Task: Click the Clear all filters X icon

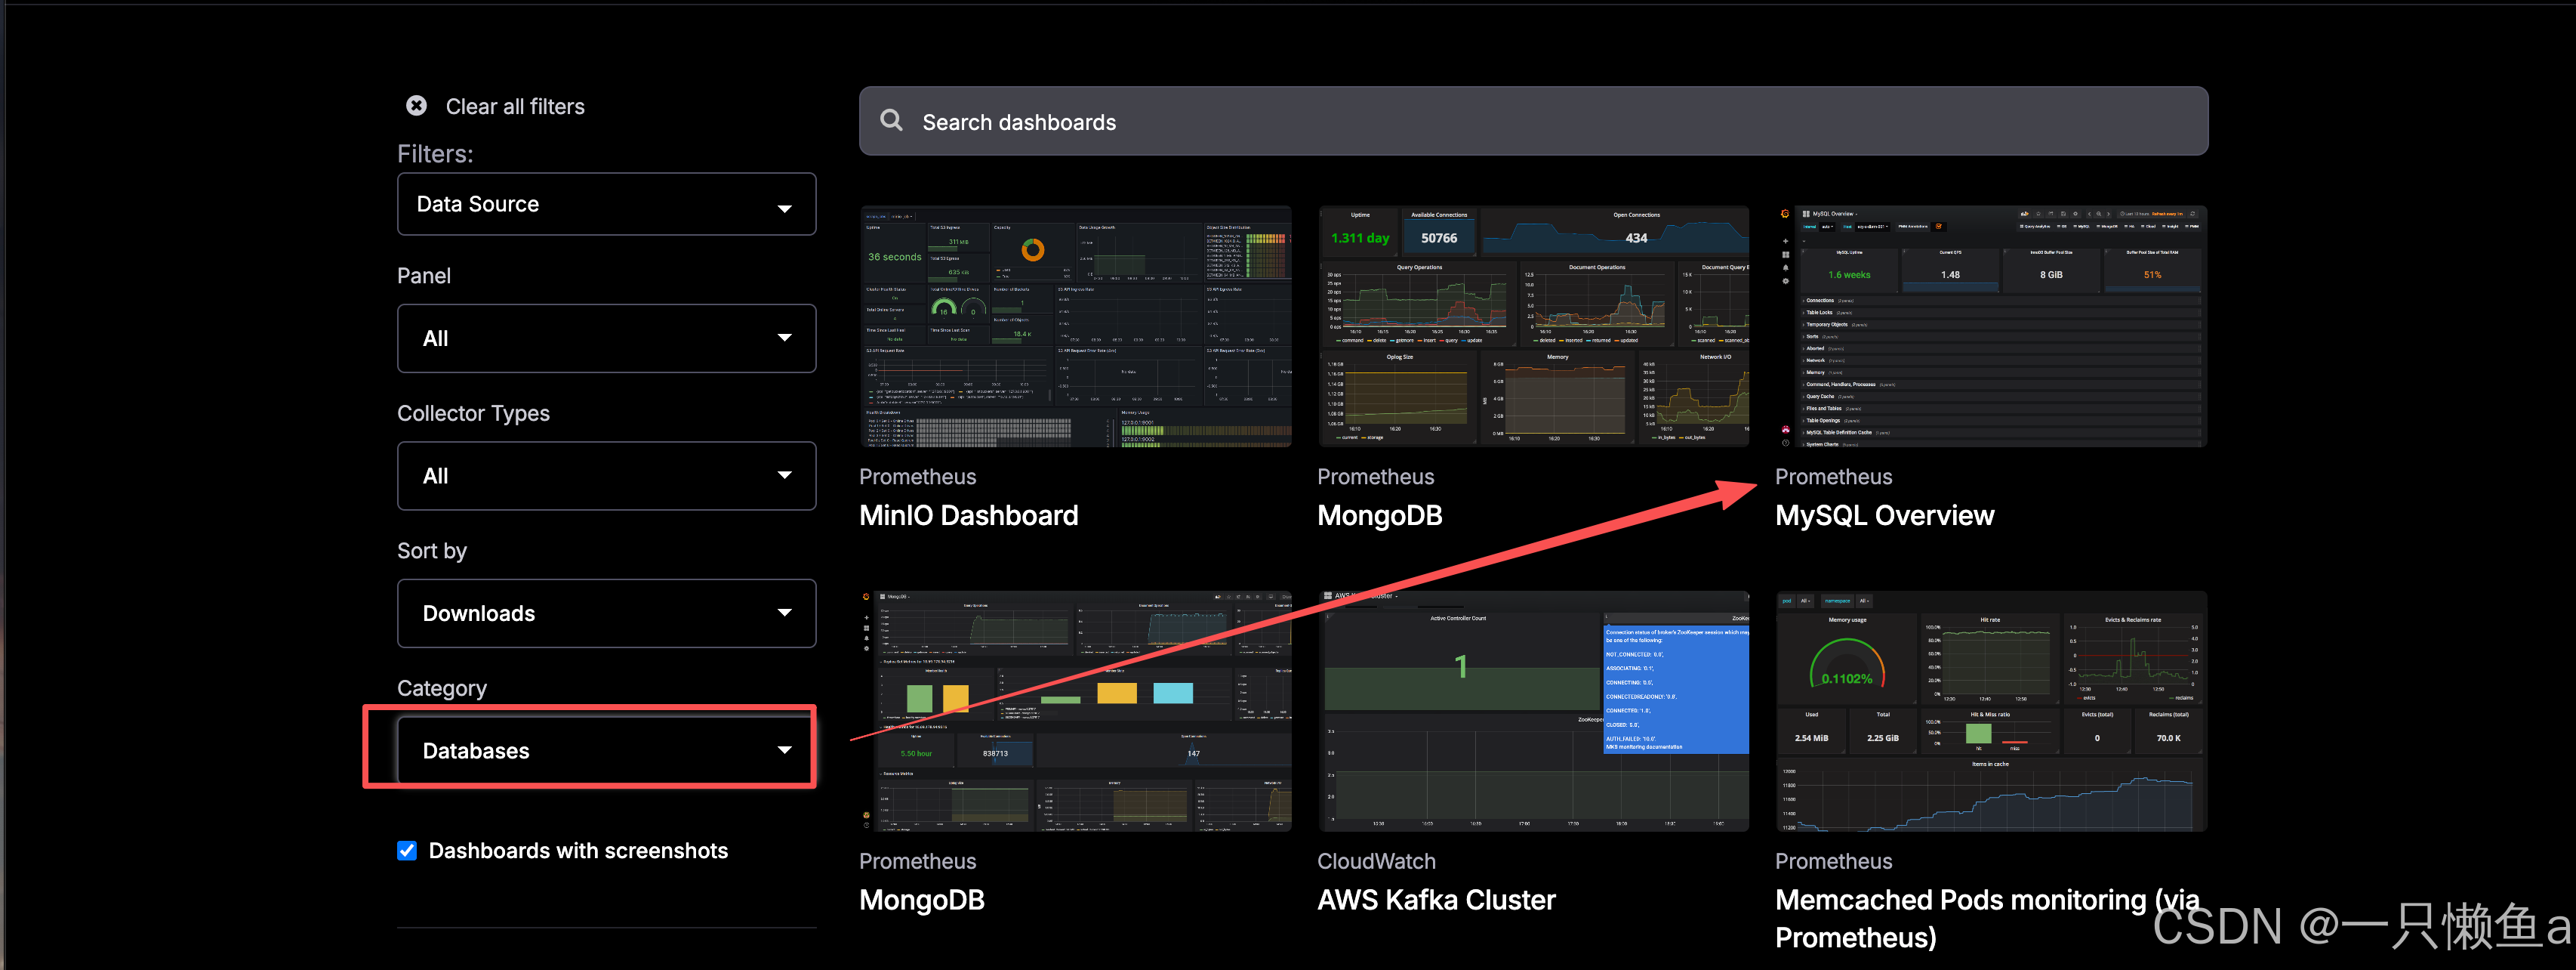Action: [x=416, y=106]
